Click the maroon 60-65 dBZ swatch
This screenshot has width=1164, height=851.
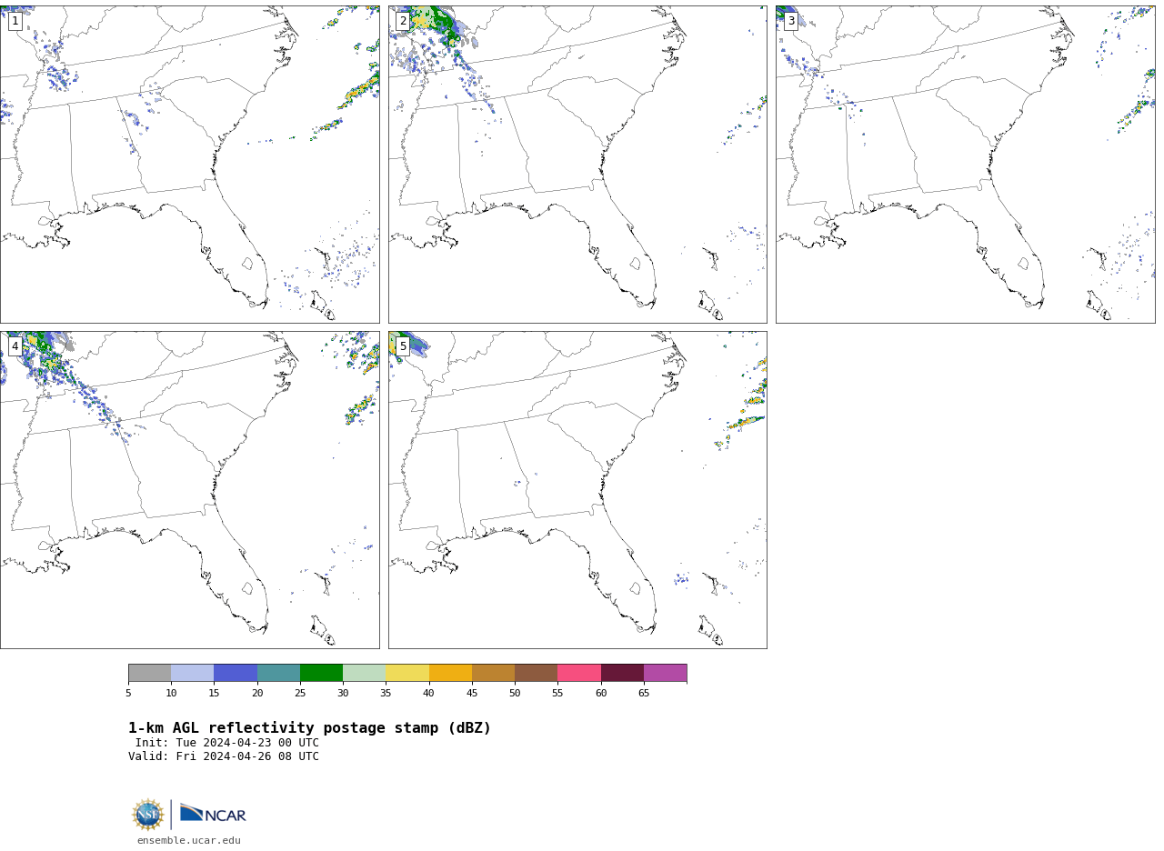[x=622, y=673]
